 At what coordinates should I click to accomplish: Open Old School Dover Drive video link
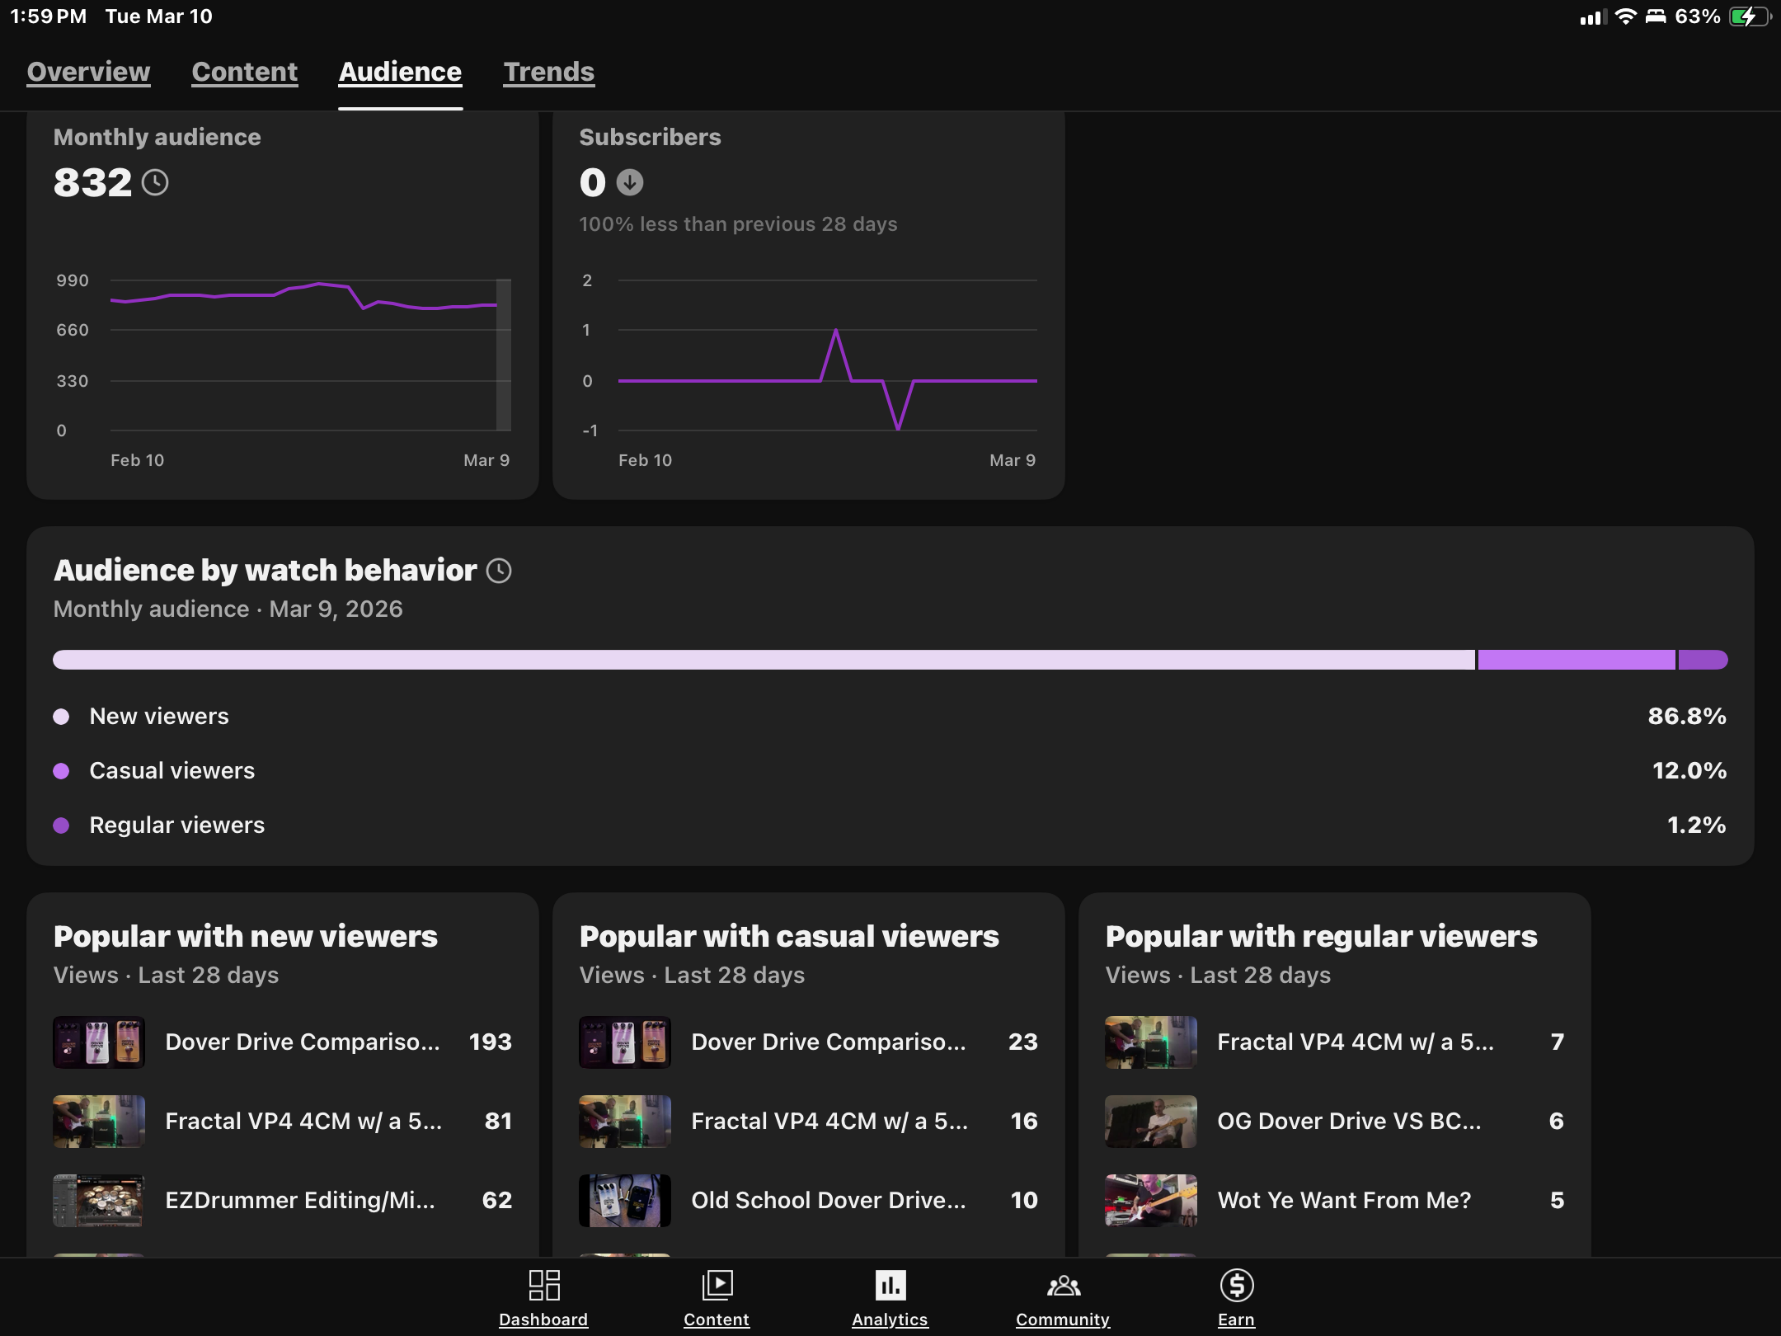pyautogui.click(x=828, y=1201)
